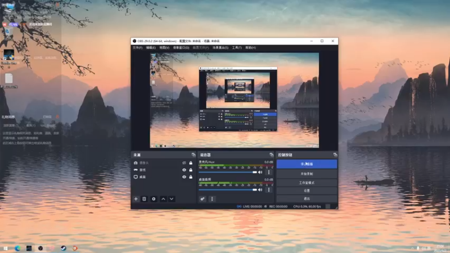Mute the 桌面音频 desktop audio channel
The height and width of the screenshot is (253, 450).
coord(260,190)
